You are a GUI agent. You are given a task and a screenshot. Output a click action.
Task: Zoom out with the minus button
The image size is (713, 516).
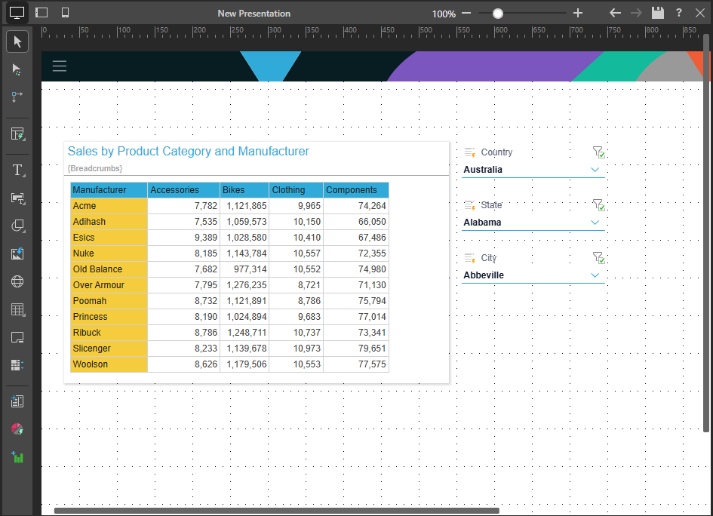tap(466, 13)
